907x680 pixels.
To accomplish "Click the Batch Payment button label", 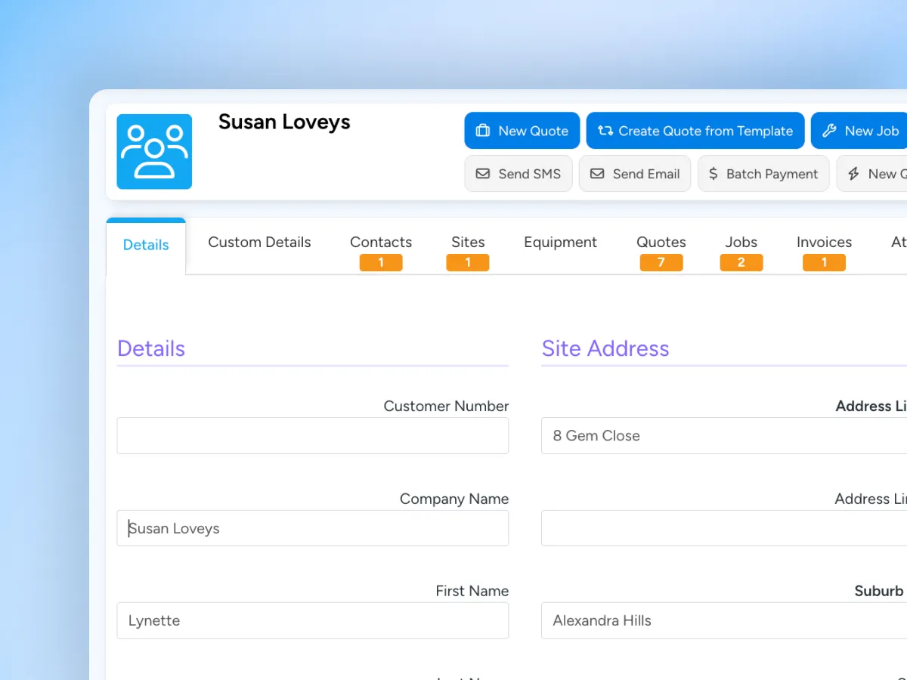I will [772, 174].
